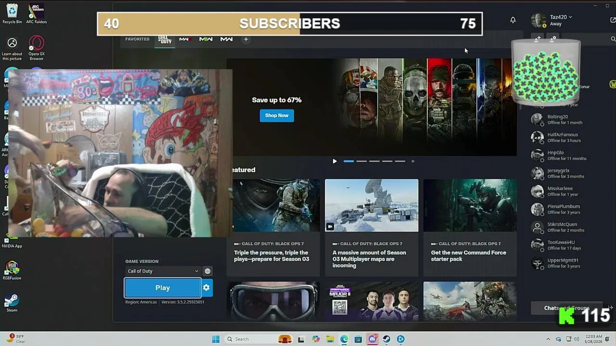Click the region globe icon
Viewport: 616px width, 346px height.
tap(207, 271)
